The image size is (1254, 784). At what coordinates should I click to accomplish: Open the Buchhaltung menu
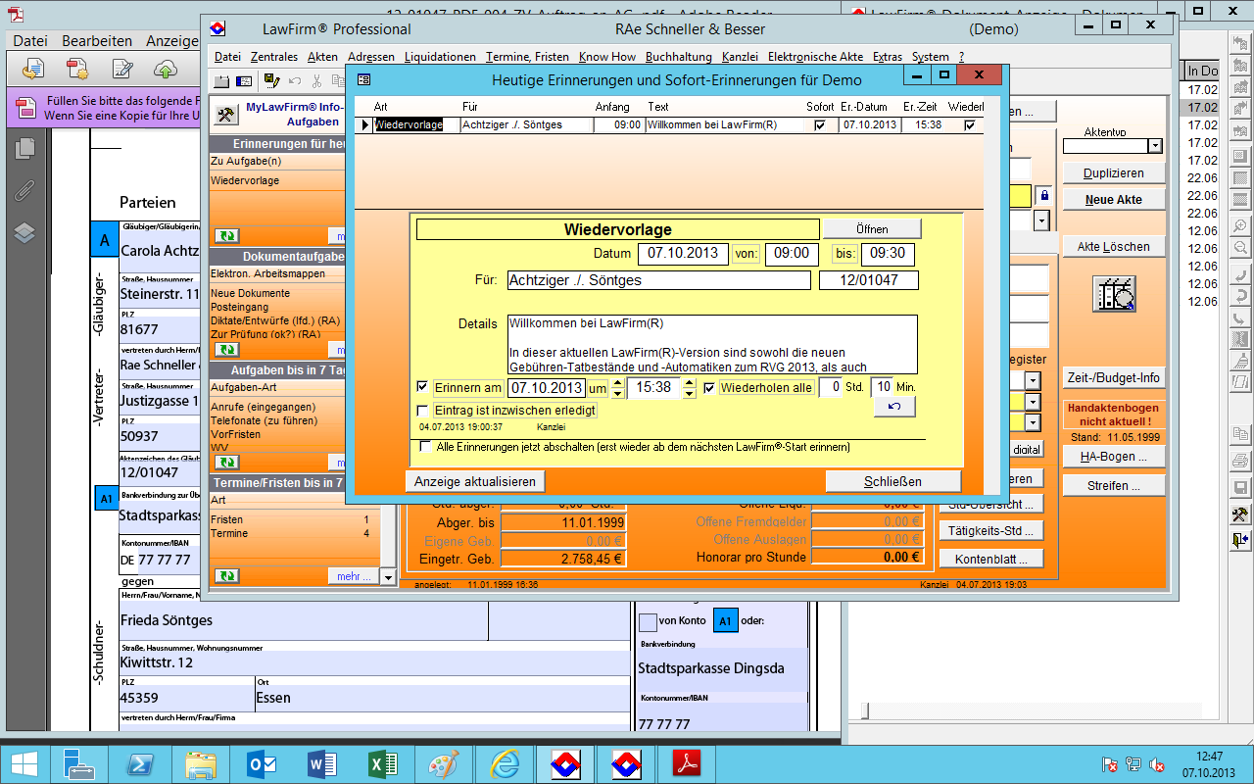[679, 57]
